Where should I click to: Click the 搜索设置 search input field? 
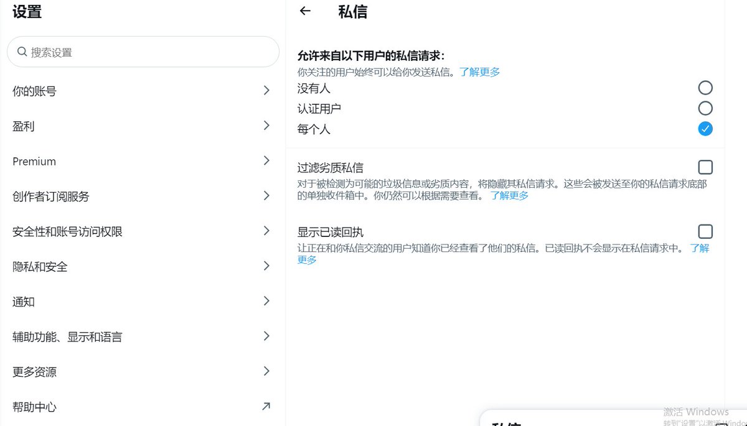pyautogui.click(x=143, y=52)
